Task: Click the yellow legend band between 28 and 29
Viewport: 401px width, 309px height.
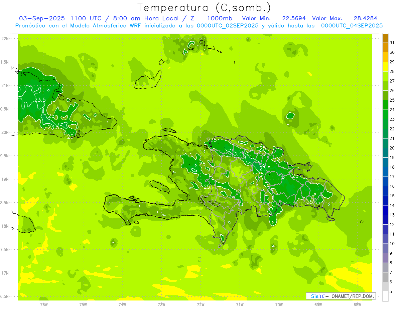Action: [385, 67]
